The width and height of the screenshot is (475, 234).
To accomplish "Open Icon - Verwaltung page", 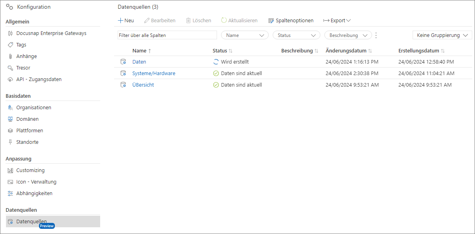I will point(36,182).
